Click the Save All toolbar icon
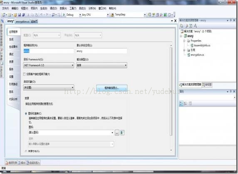 click(x=23, y=15)
